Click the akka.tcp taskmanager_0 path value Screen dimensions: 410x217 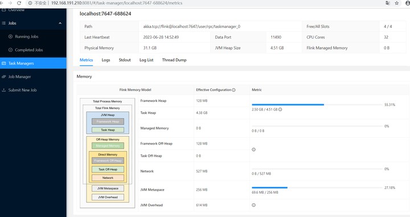pyautogui.click(x=192, y=26)
